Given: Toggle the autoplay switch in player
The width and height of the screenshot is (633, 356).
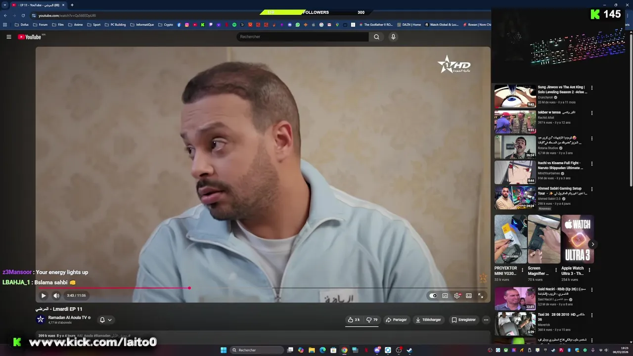Looking at the screenshot, I should [x=433, y=296].
